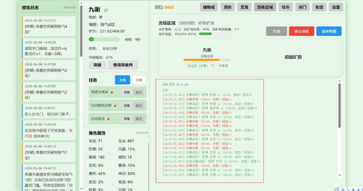The width and height of the screenshot is (363, 191).
Task: Click the mining log line at 14:52:24.431
Action: click(207, 95)
